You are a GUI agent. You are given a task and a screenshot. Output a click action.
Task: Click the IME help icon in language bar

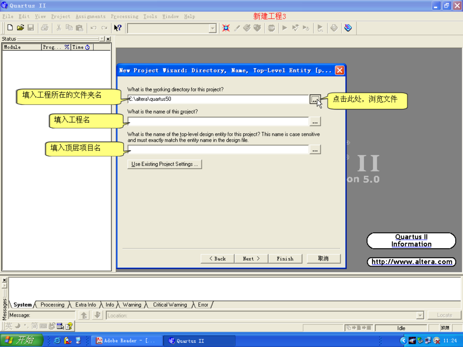tap(69, 326)
